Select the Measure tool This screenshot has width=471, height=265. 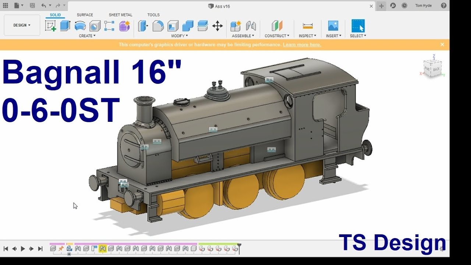[308, 26]
